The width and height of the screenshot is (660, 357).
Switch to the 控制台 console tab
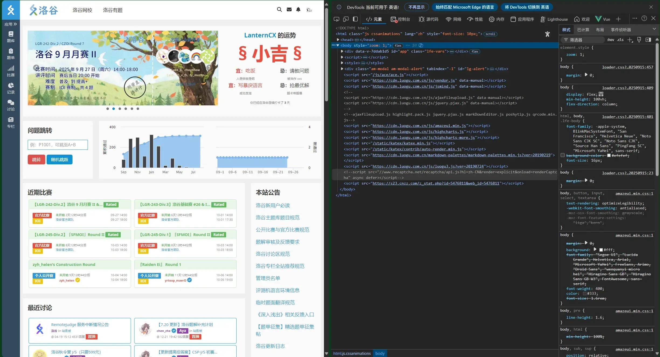point(400,19)
